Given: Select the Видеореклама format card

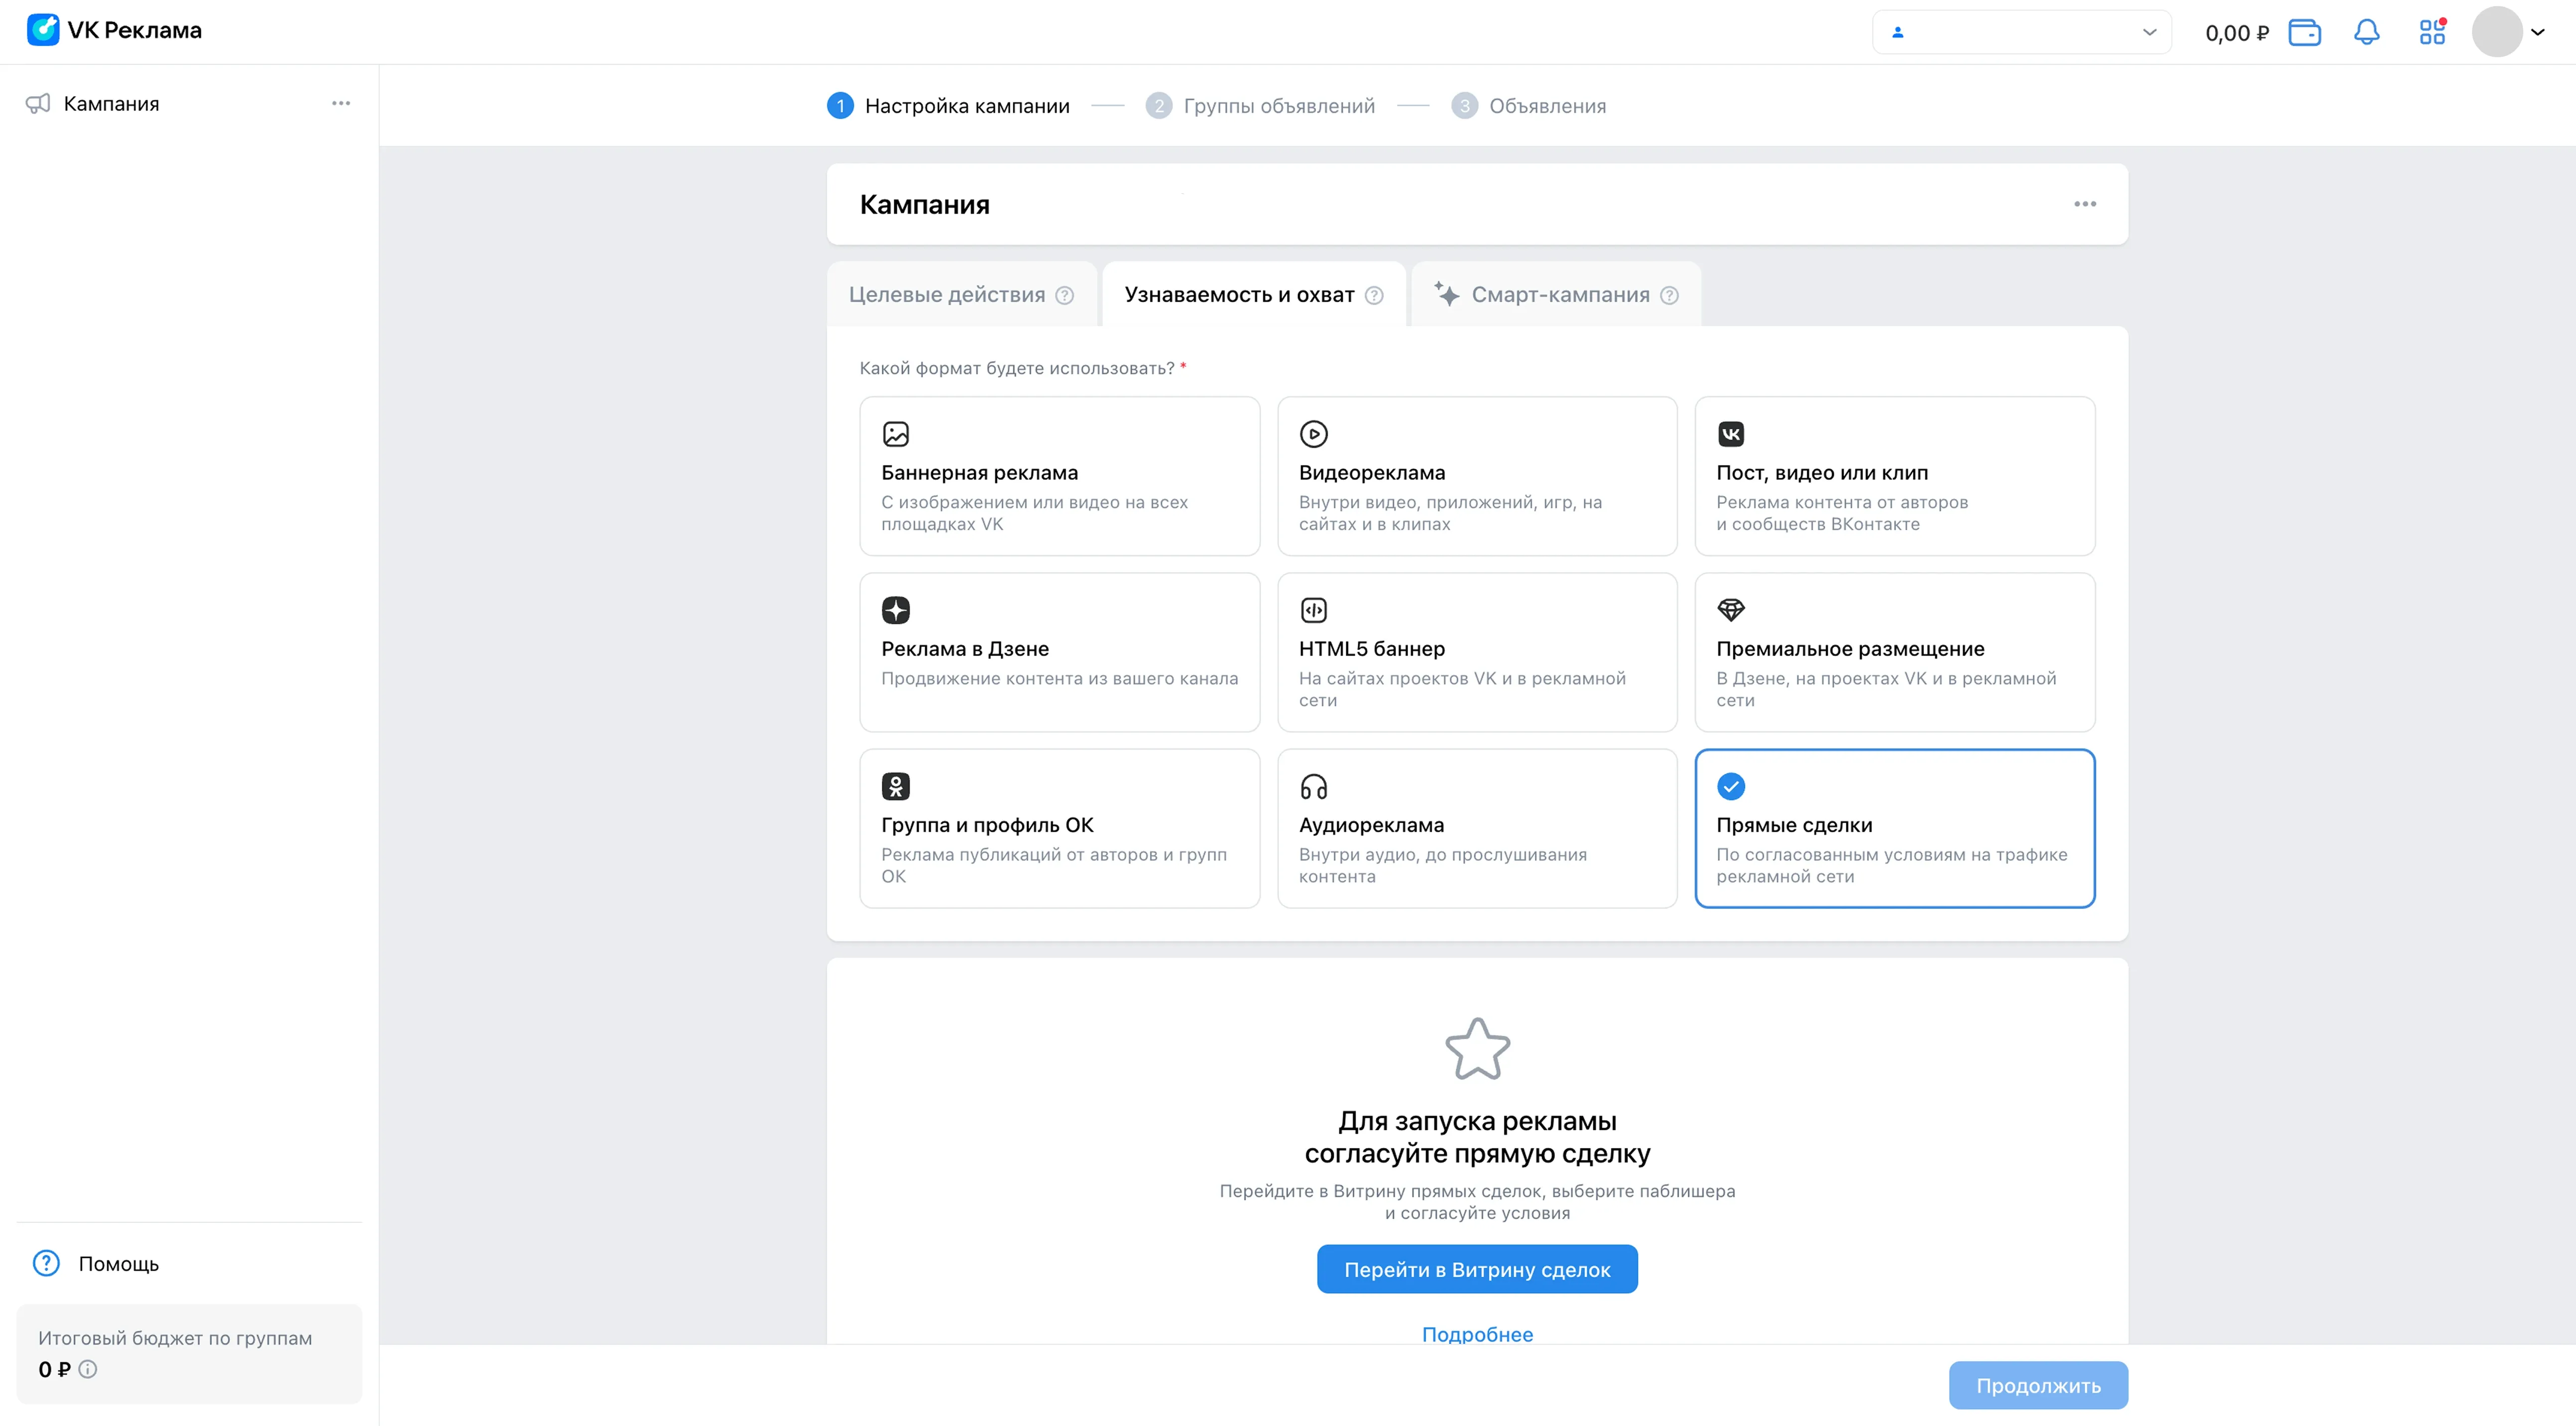Looking at the screenshot, I should (x=1477, y=476).
